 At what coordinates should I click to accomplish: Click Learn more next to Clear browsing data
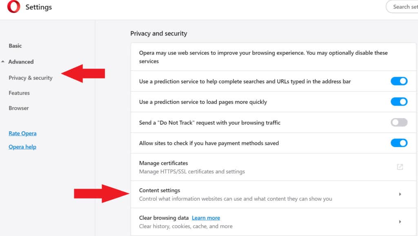pos(206,218)
